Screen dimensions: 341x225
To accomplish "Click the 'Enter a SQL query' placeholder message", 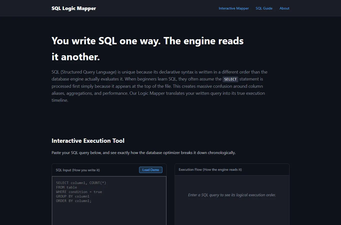I will (x=232, y=195).
